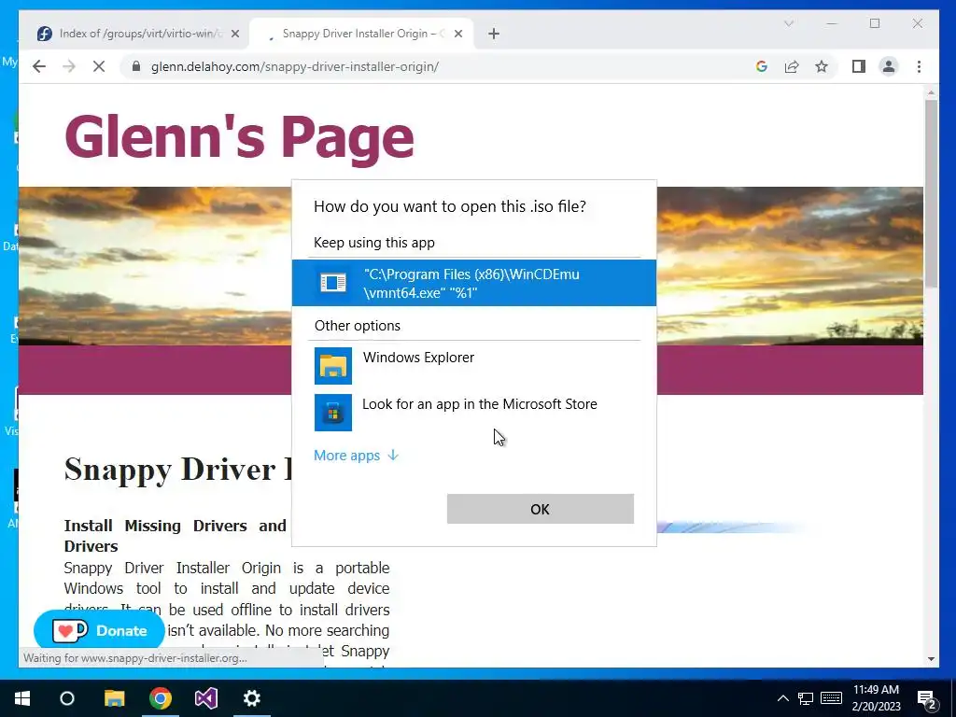Open Visual Studio from the taskbar

click(x=206, y=698)
